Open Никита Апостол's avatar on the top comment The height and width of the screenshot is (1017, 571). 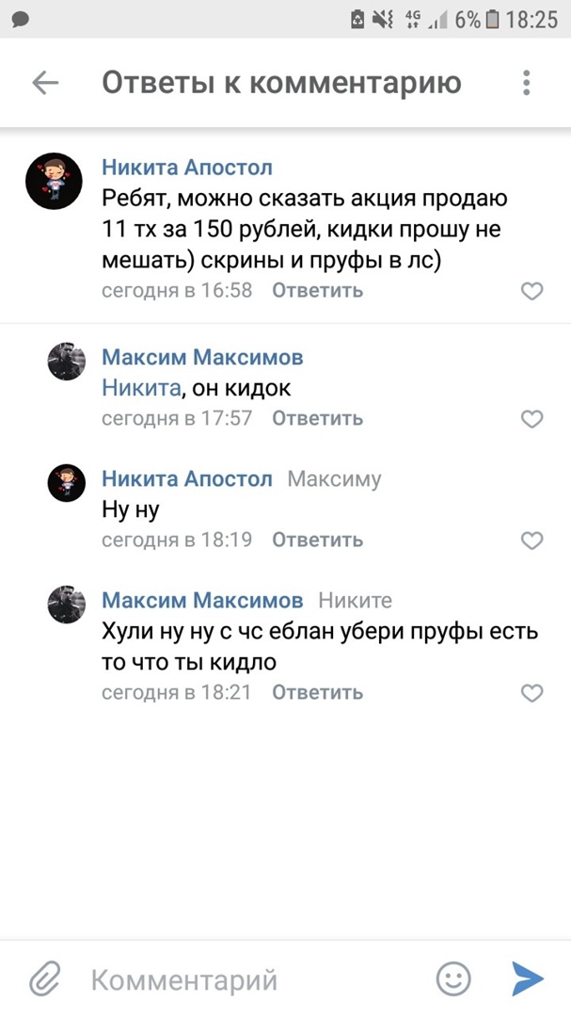[x=54, y=182]
